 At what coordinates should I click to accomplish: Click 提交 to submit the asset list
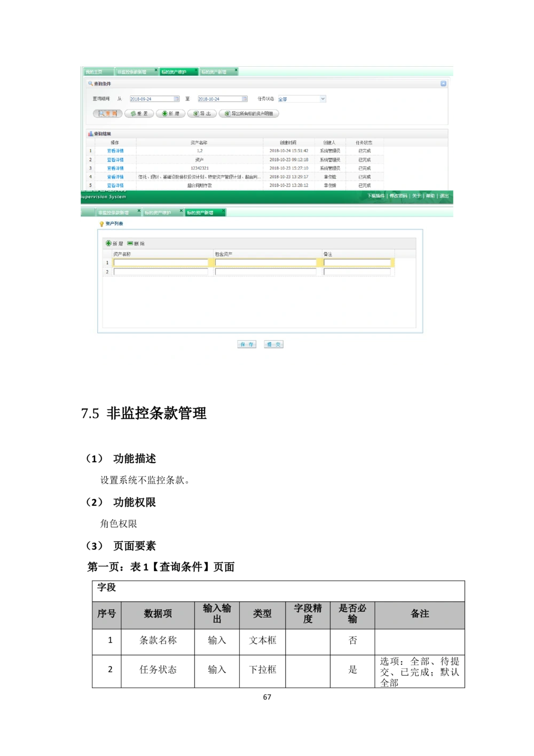click(274, 344)
